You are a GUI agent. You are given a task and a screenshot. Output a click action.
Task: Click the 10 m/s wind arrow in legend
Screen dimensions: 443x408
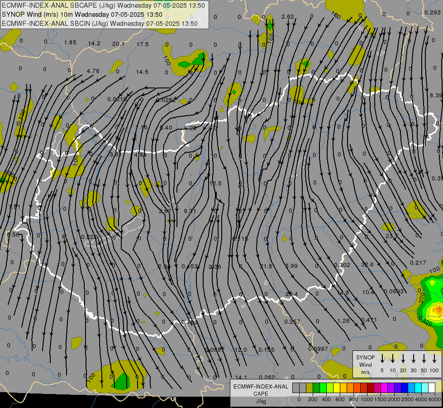[392, 359]
